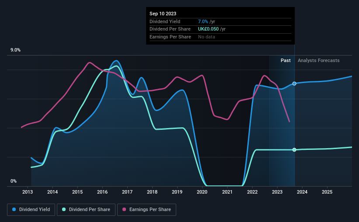
Task: Click the tooltip Dividend Per Share row label
Action: 170,29
